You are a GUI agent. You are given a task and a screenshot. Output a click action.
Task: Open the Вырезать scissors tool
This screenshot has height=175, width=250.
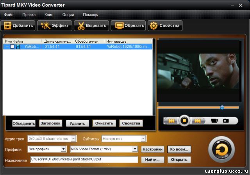click(x=91, y=25)
